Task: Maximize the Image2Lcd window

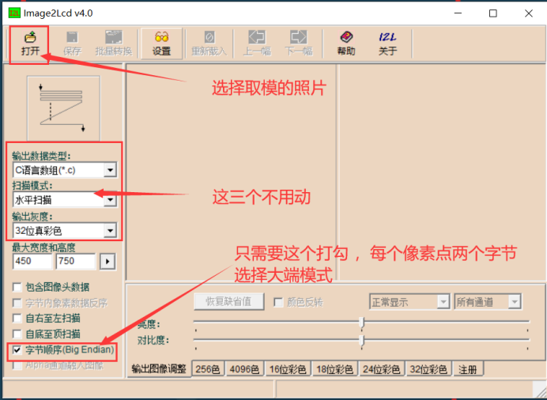Action: [x=493, y=13]
